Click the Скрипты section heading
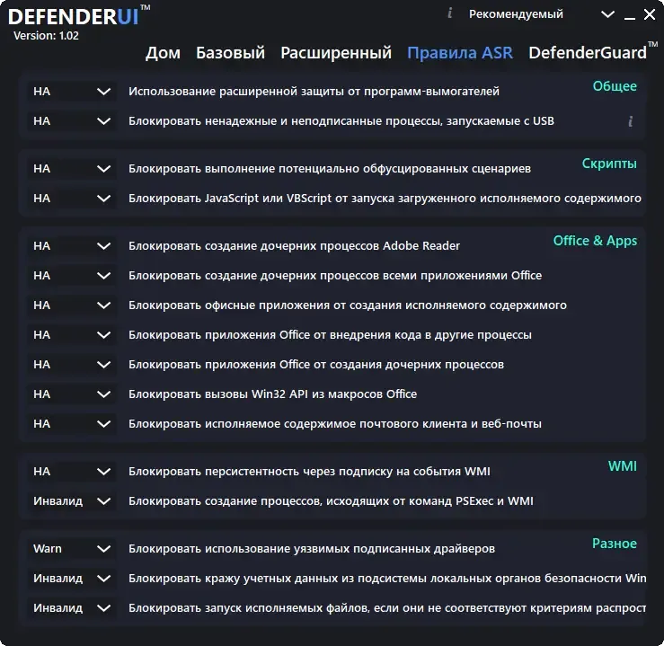 coord(609,164)
